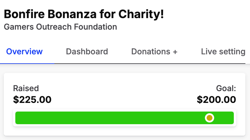Click the left start of the progress bar
Viewport: 250px width, 140px height.
(18, 118)
